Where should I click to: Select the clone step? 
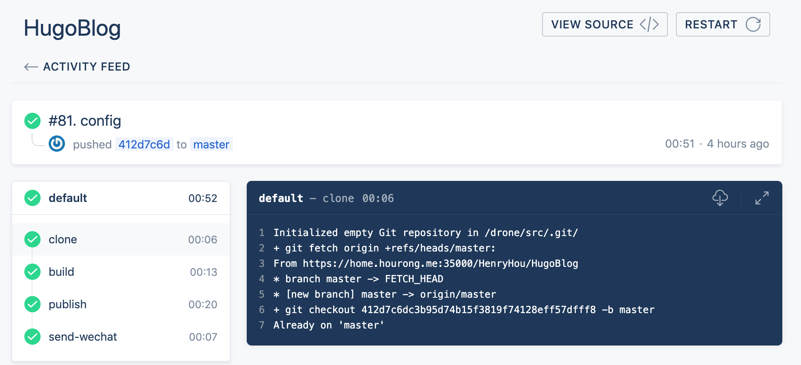tap(121, 239)
